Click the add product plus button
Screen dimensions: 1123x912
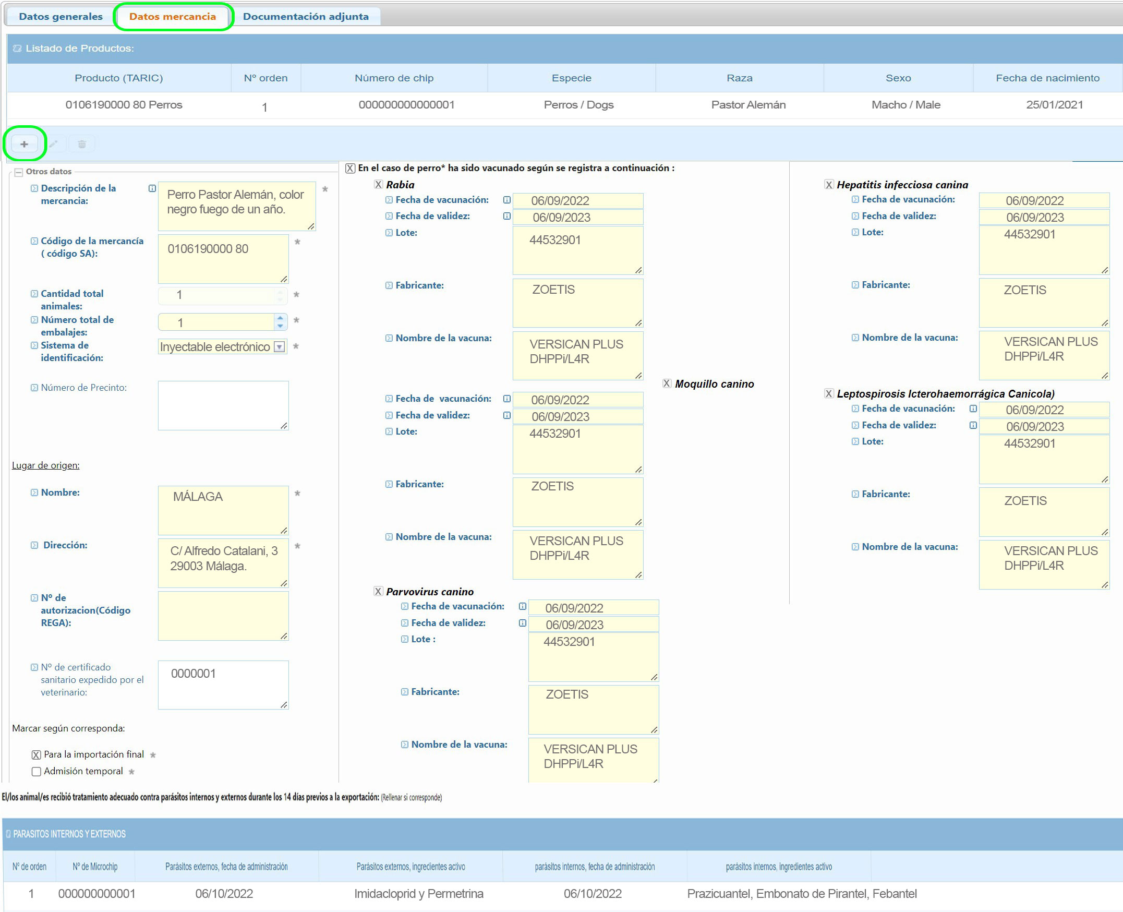tap(24, 144)
